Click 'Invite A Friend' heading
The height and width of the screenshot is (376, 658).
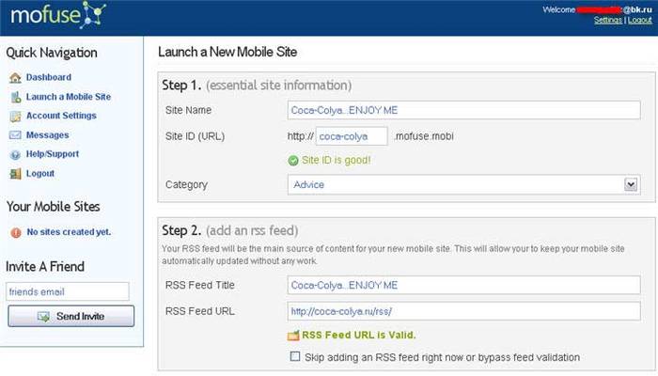(45, 266)
